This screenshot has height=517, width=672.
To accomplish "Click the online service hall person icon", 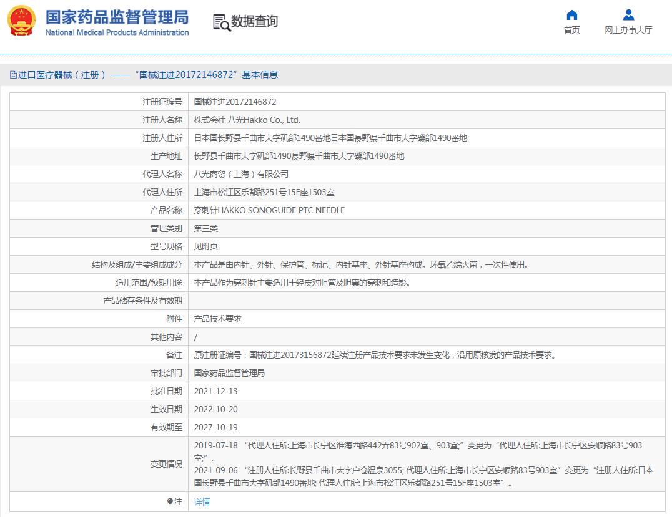I will [628, 15].
